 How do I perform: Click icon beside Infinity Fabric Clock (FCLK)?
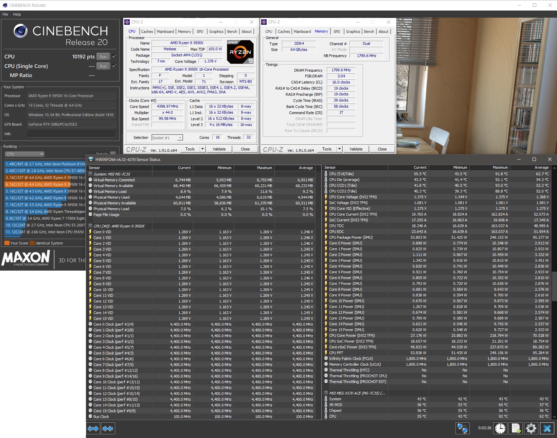click(326, 359)
